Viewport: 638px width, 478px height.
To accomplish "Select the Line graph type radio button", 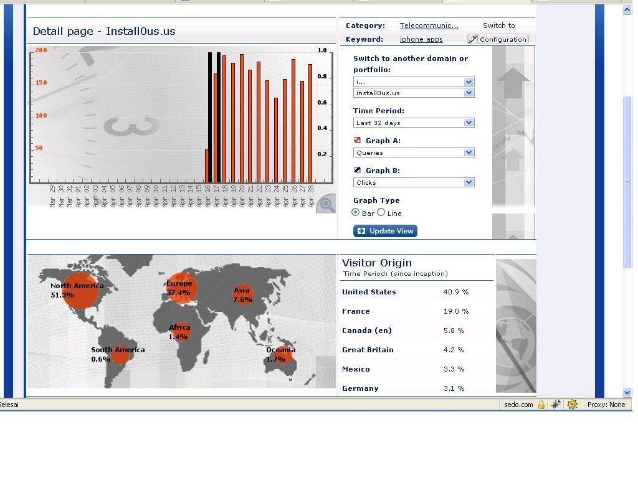I will pos(381,212).
